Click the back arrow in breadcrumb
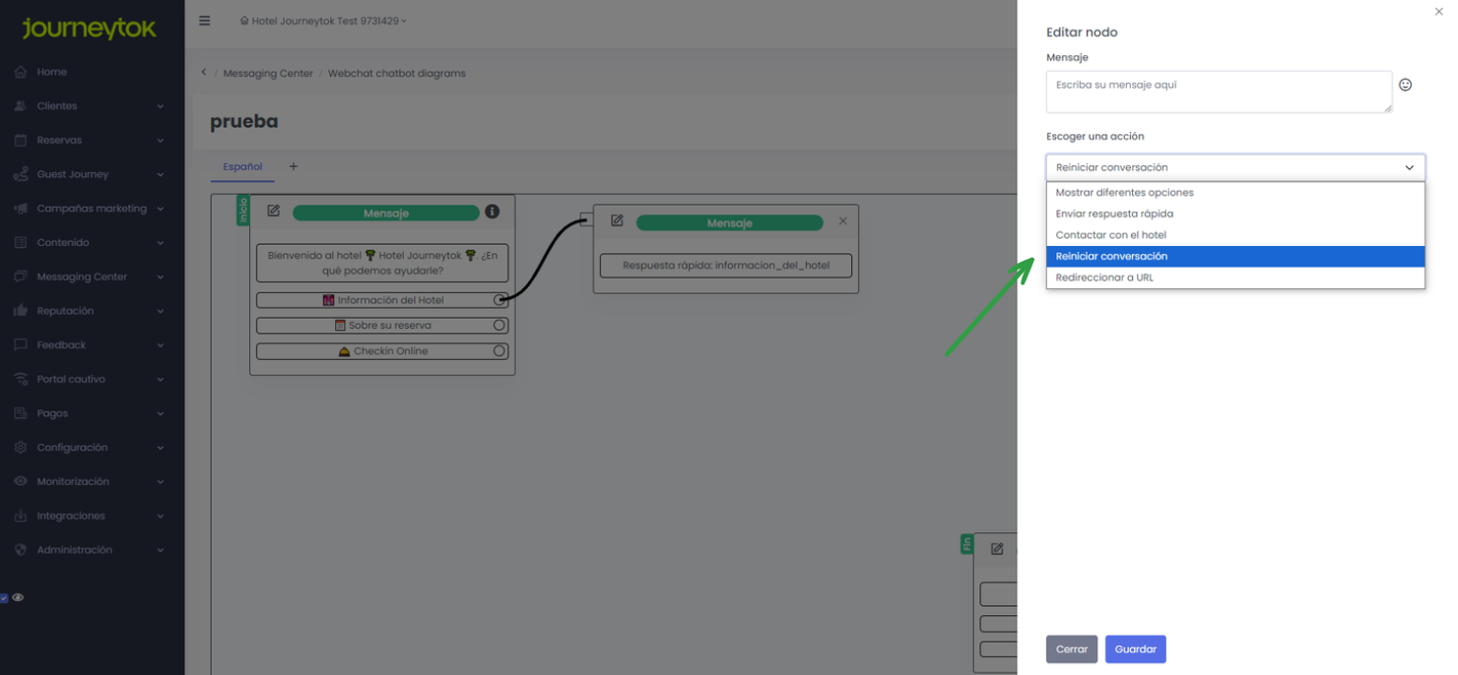The height and width of the screenshot is (675, 1458). coord(204,73)
